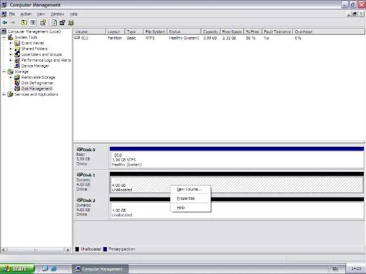
Task: Click the Shared Folders icon
Action: coord(17,49)
